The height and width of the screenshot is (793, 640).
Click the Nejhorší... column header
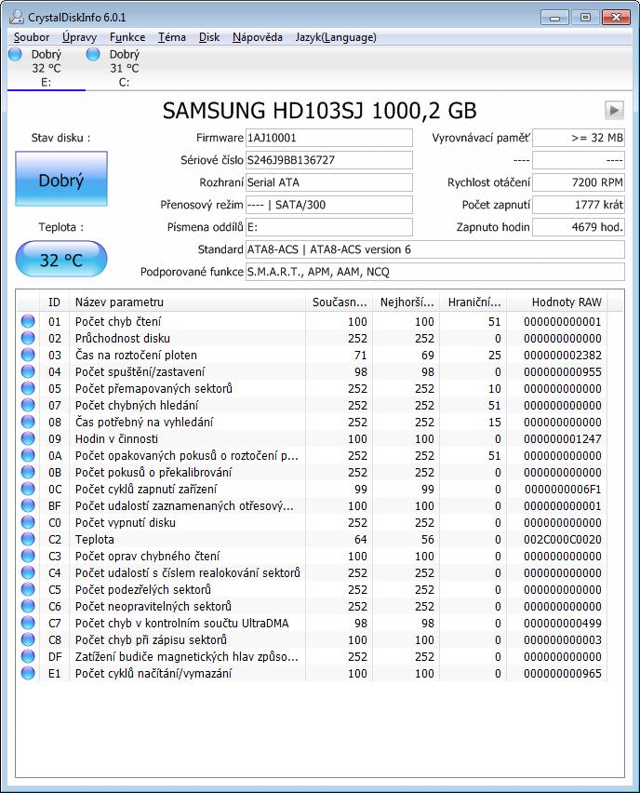click(x=407, y=302)
